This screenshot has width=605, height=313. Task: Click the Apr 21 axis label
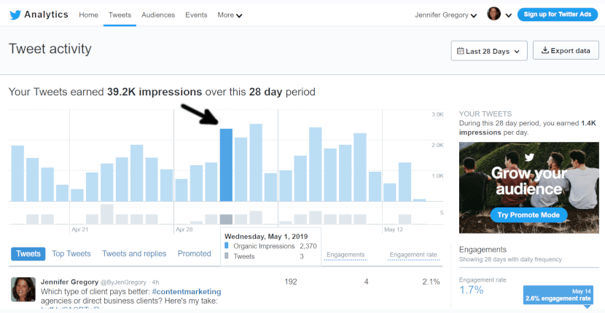click(80, 230)
